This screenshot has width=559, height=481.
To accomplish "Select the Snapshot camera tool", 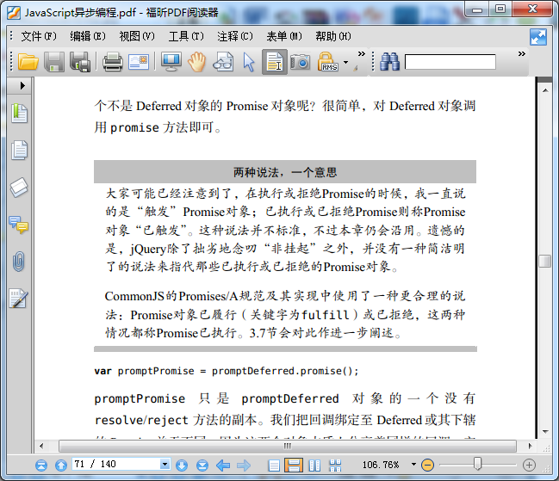I will click(301, 62).
